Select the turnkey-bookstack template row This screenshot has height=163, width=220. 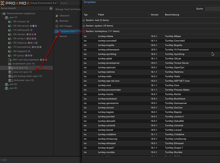click(151, 99)
